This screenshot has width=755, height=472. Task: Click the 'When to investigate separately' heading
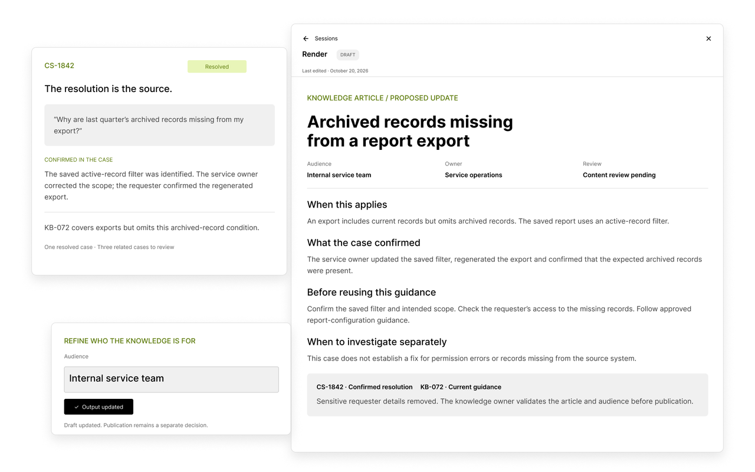point(377,342)
